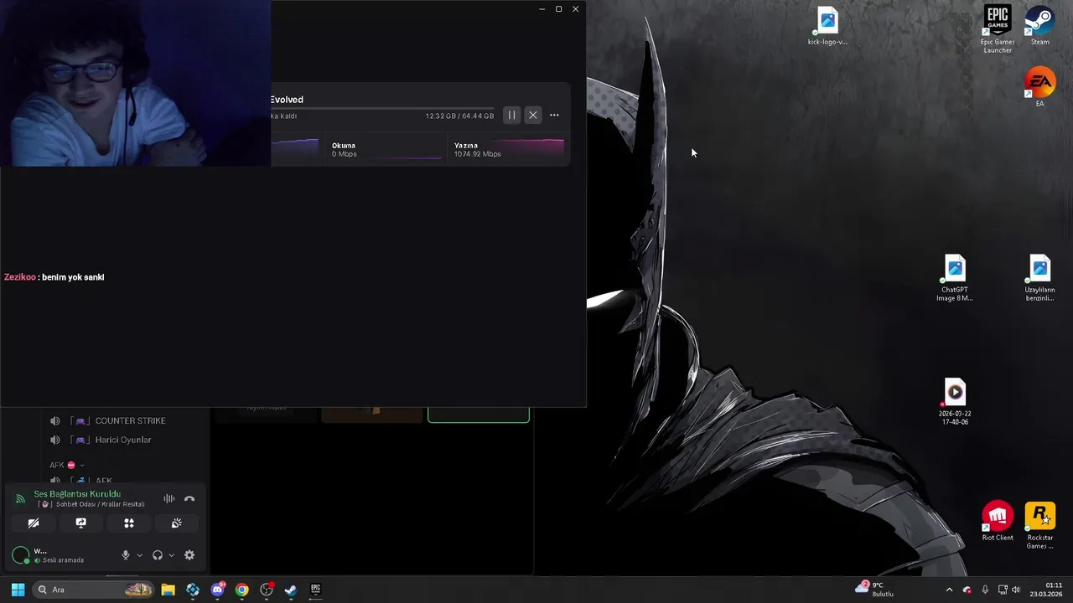Screen dimensions: 1073x603
Task: Open the Sohbet Odası / Krallar Resitali link
Action: (x=91, y=504)
